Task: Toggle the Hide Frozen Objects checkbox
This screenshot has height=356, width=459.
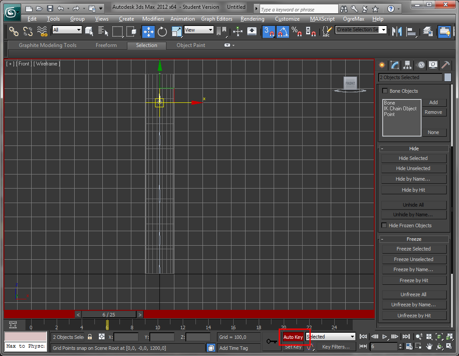Action: click(384, 225)
